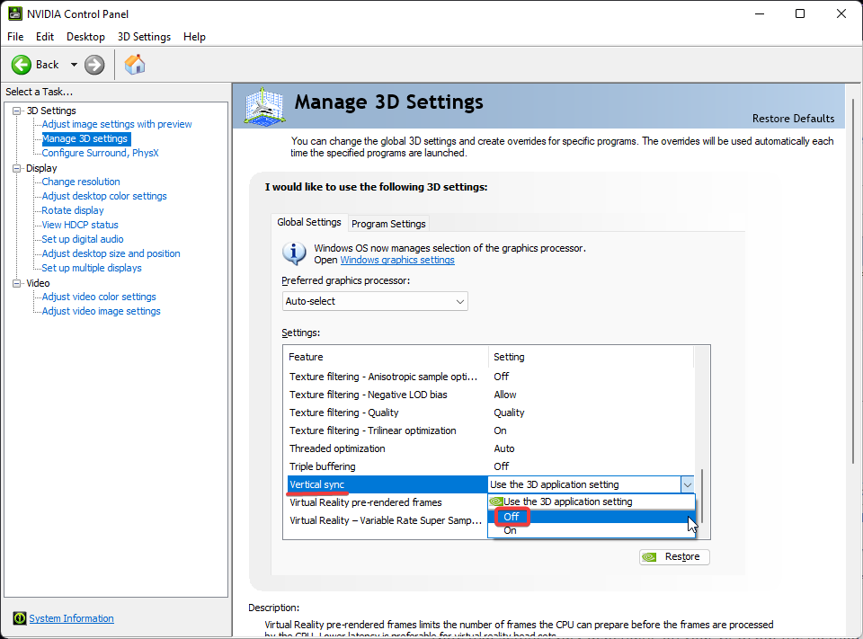Open Set up multiple displays
Image resolution: width=863 pixels, height=639 pixels.
[x=92, y=268]
